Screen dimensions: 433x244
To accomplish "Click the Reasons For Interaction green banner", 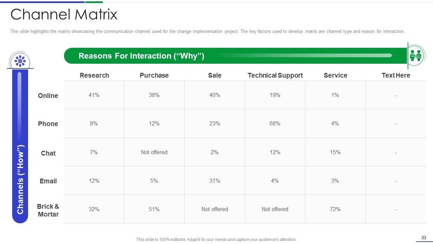I will point(235,56).
